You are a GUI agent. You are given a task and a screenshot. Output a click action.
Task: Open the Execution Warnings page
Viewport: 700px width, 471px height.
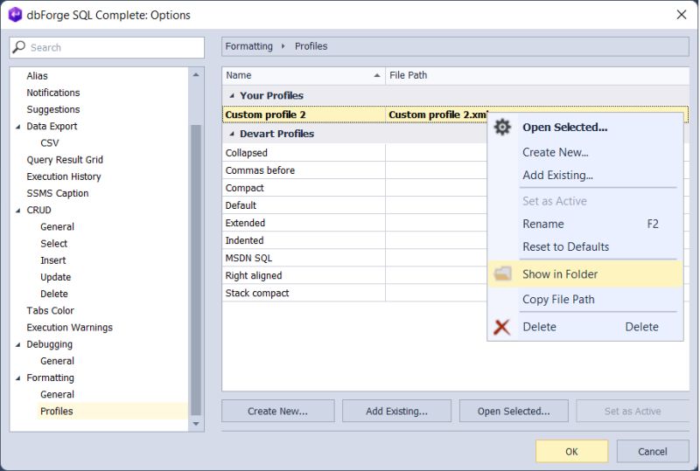coord(70,328)
